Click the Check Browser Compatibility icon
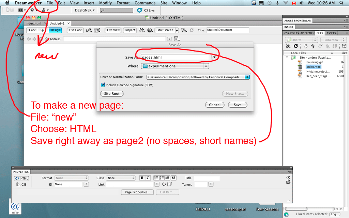 [97, 30]
